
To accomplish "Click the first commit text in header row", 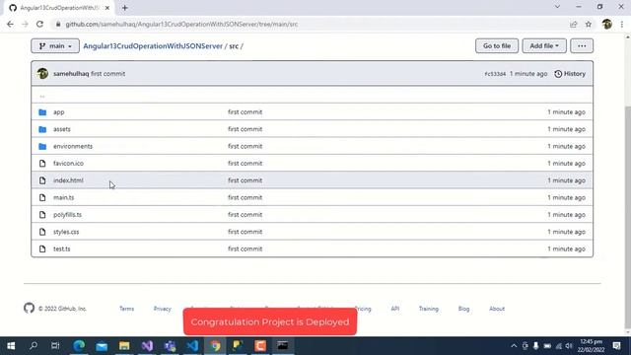I will 107,74.
